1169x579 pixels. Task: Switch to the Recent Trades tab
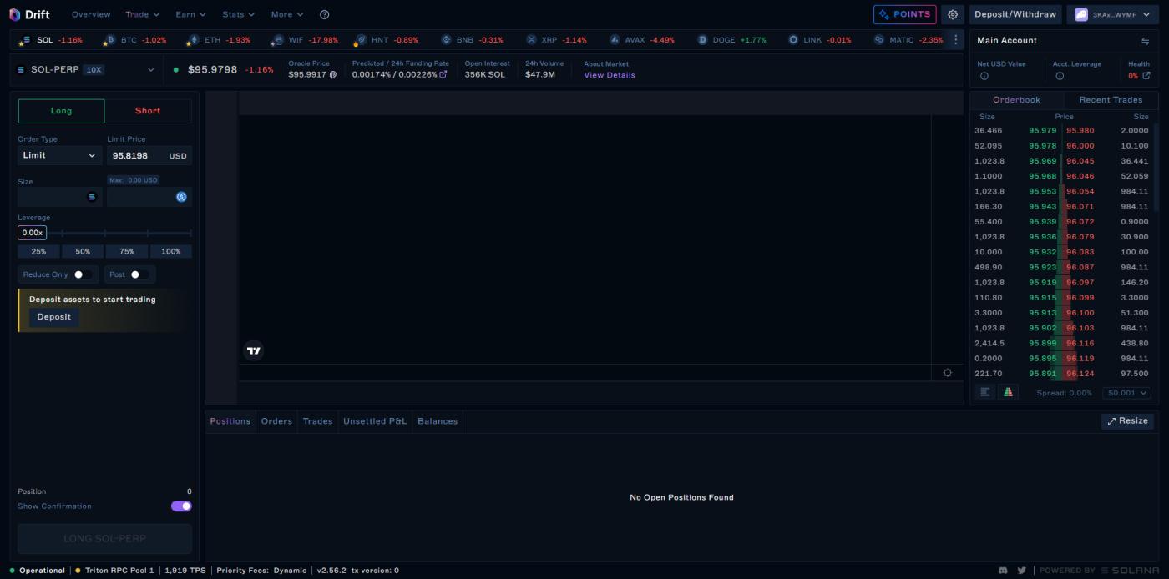(x=1111, y=100)
